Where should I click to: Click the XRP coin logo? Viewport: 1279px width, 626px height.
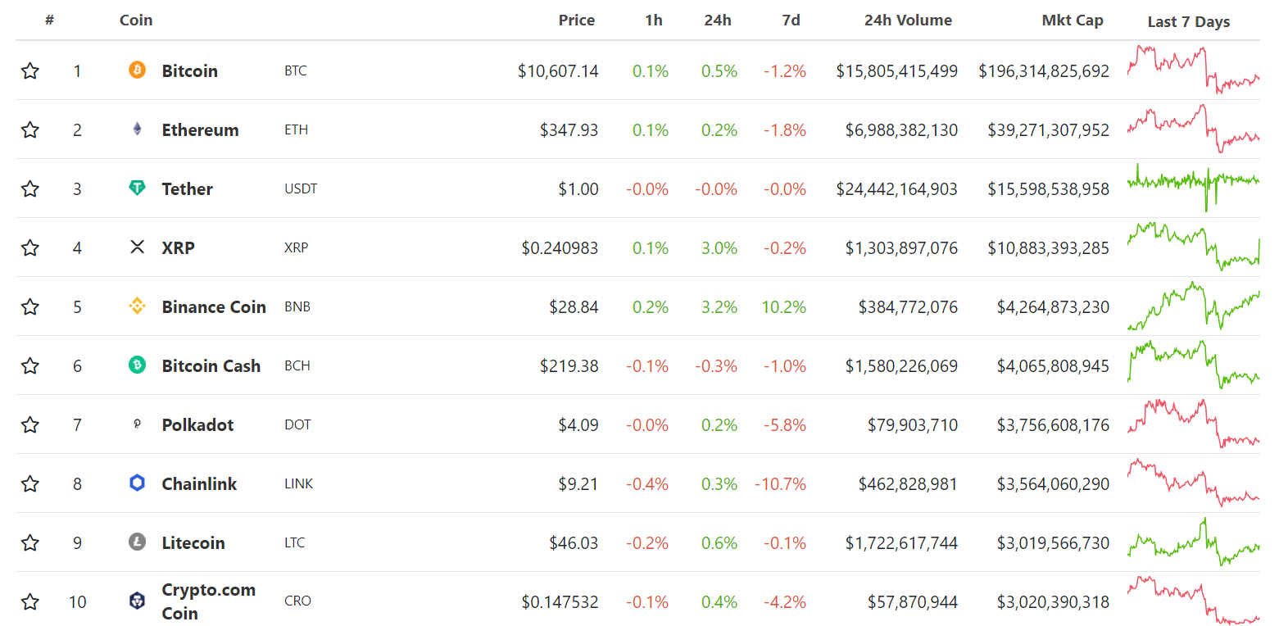137,247
